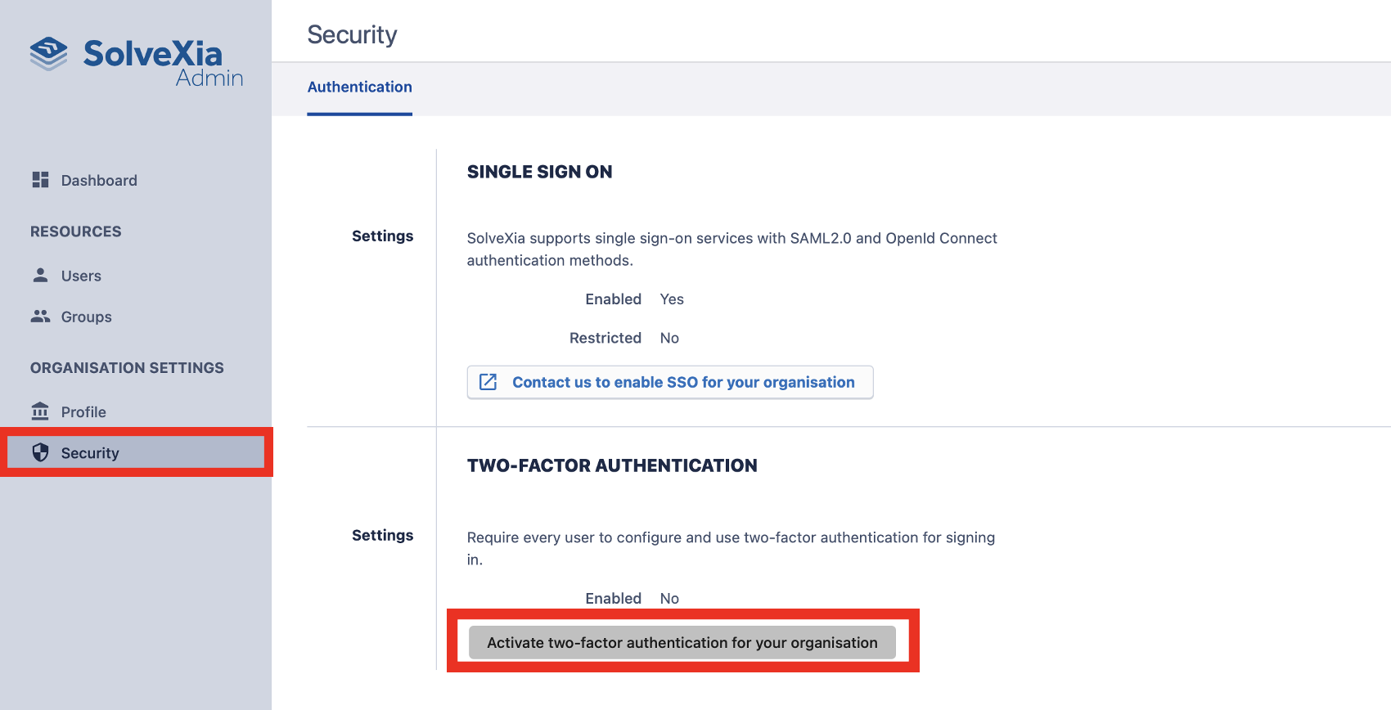Open the Users sidebar entry
The width and height of the screenshot is (1391, 710).
[81, 276]
